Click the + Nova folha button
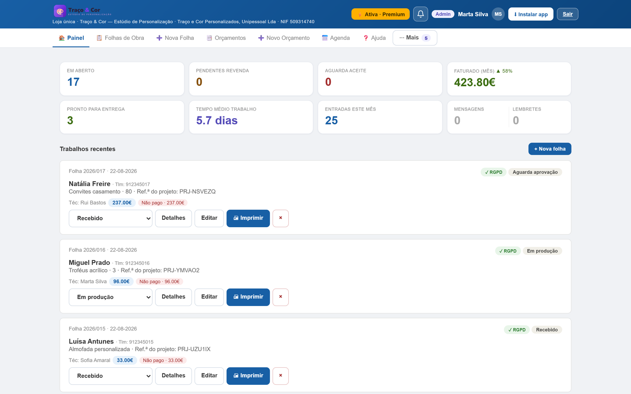The height and width of the screenshot is (394, 631). (x=549, y=149)
